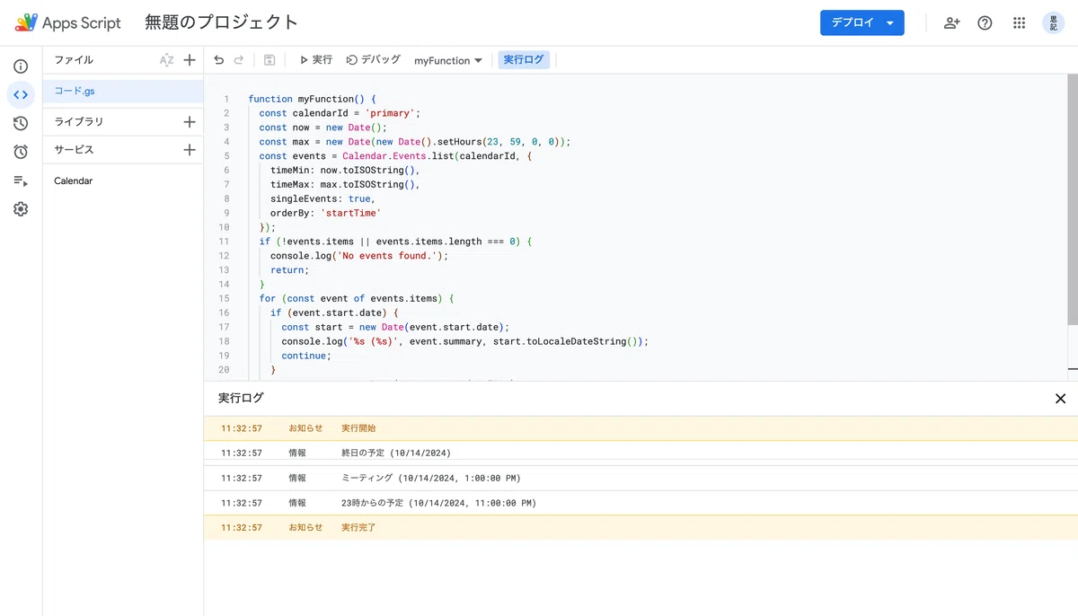Open Project Settings gear icon

(x=21, y=209)
